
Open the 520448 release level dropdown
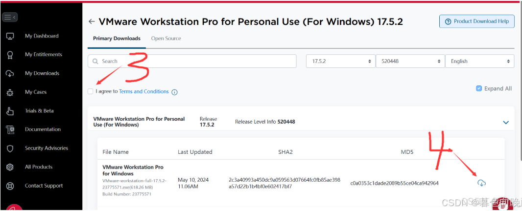pos(410,61)
